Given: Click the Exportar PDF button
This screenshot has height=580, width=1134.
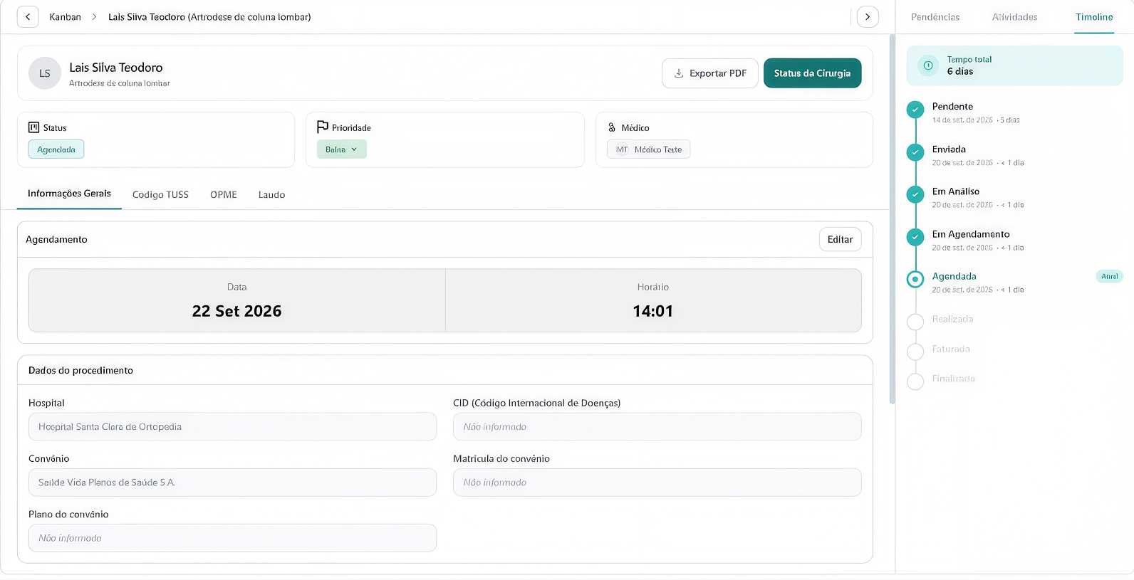Looking at the screenshot, I should pos(710,73).
